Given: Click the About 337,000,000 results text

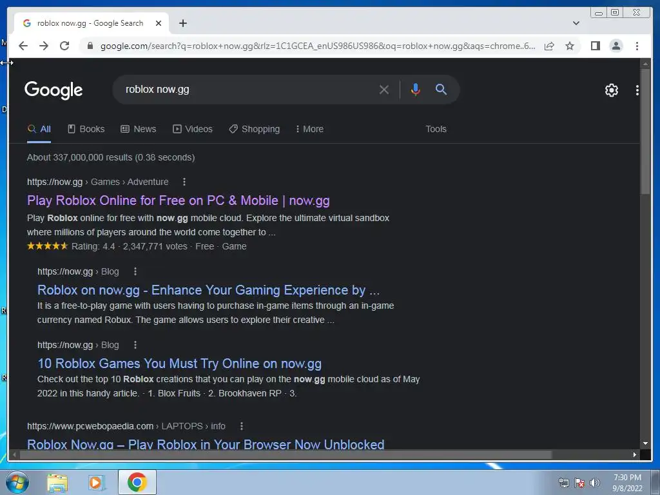Looking at the screenshot, I should coord(111,157).
